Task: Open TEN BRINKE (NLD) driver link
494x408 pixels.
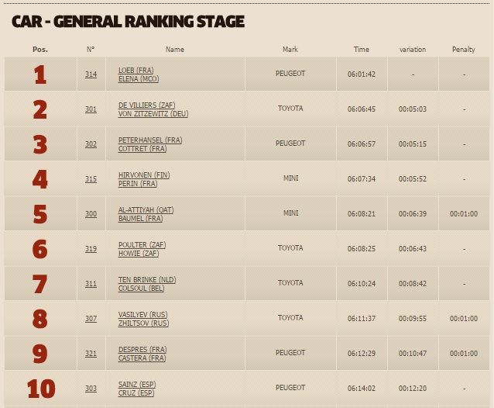Action: point(146,280)
